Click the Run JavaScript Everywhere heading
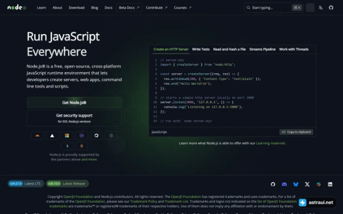This screenshot has height=214, width=343. [x=63, y=44]
